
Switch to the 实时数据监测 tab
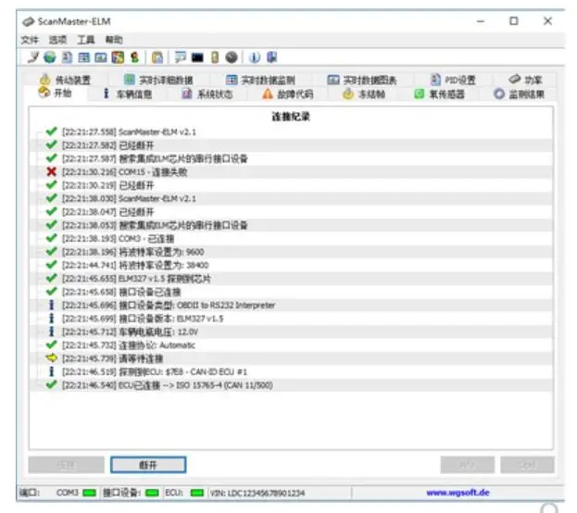[x=260, y=80]
